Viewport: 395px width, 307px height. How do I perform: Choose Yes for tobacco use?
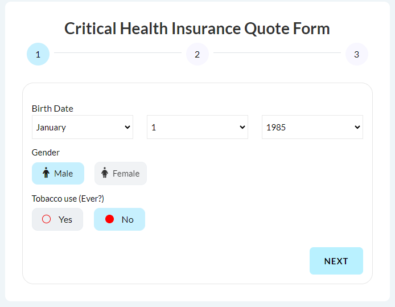tap(57, 219)
